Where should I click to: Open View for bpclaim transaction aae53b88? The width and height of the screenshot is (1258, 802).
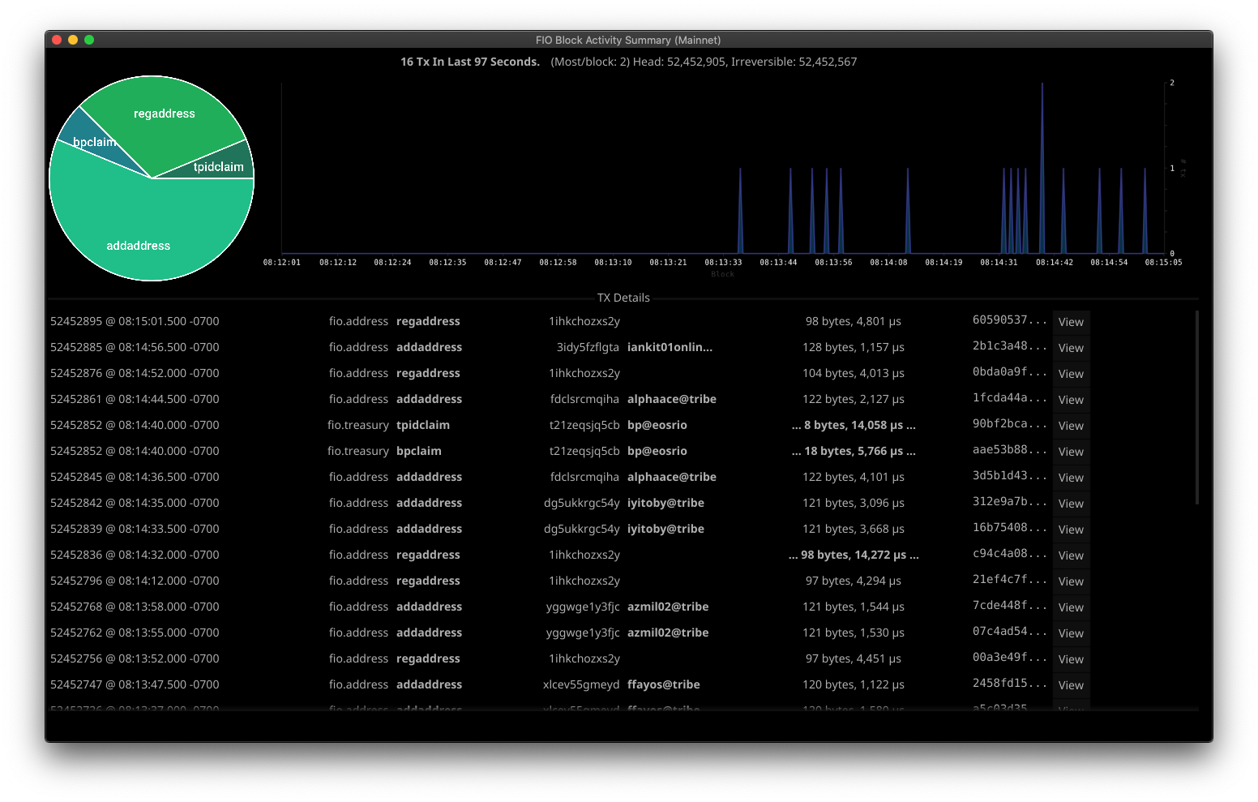(x=1071, y=452)
